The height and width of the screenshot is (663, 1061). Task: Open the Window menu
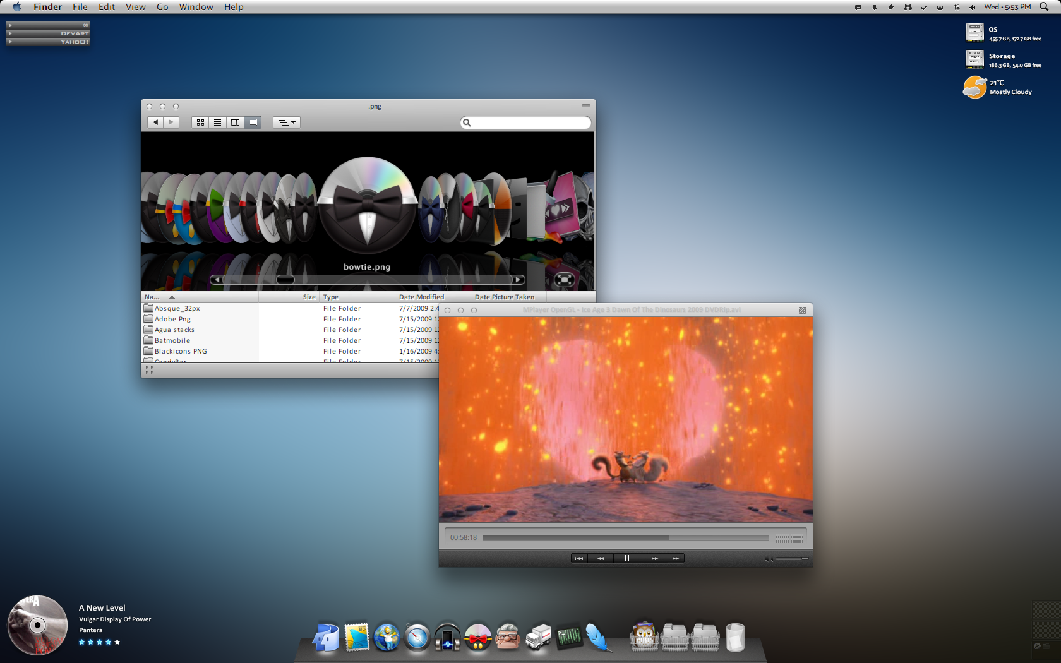pyautogui.click(x=196, y=7)
